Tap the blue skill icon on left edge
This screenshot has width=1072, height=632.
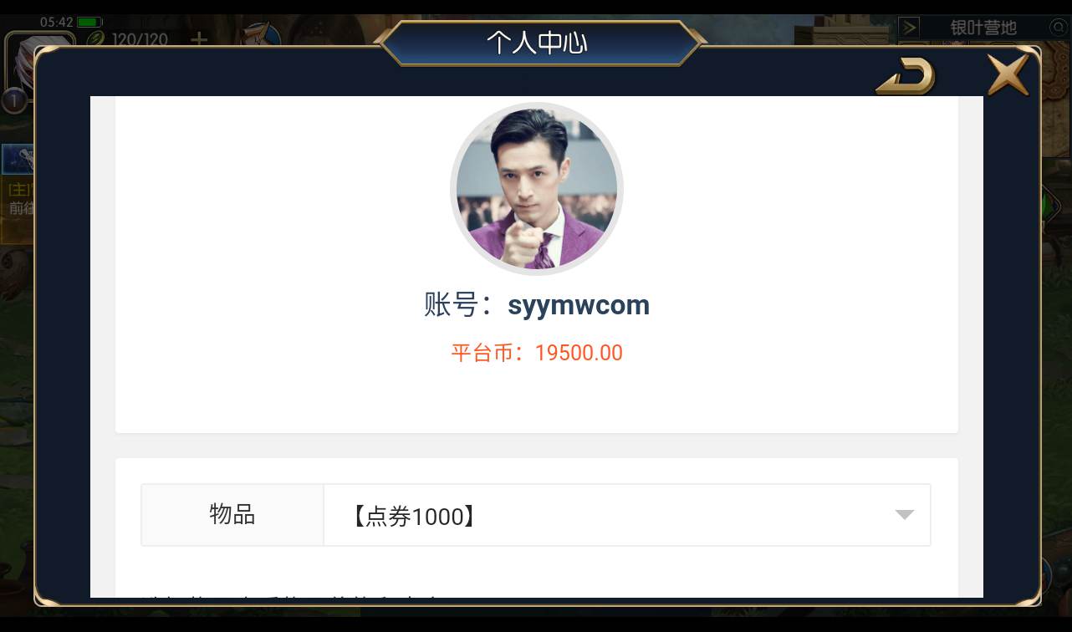pyautogui.click(x=18, y=159)
